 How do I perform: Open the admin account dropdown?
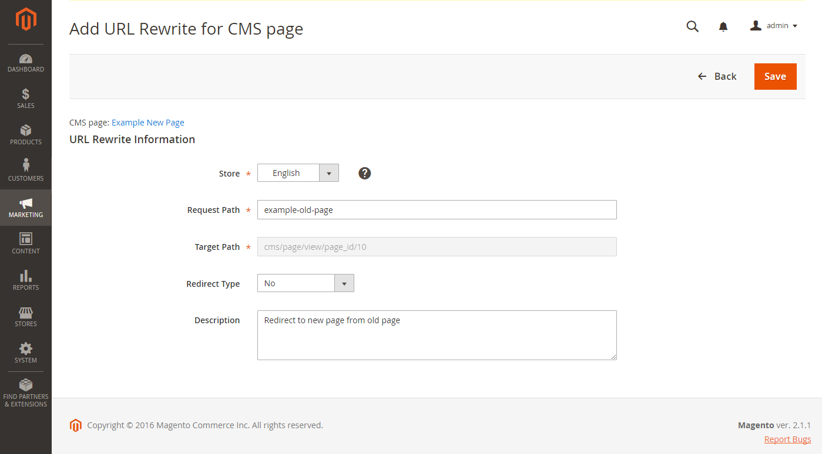773,26
